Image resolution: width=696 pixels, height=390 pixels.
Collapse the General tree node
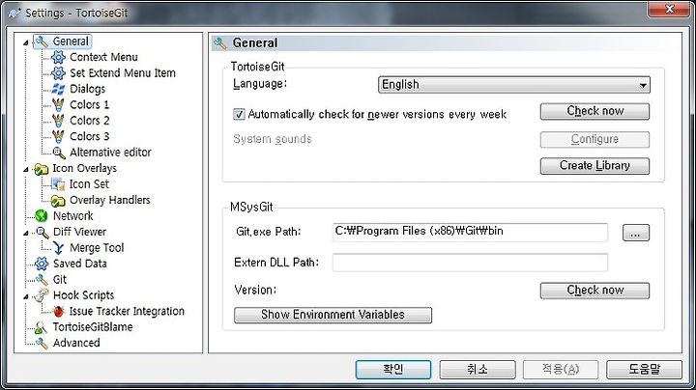tap(26, 42)
